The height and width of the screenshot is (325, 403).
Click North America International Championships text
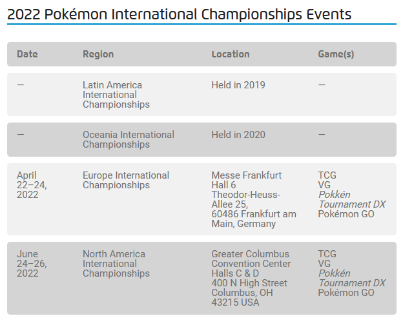coord(116,264)
